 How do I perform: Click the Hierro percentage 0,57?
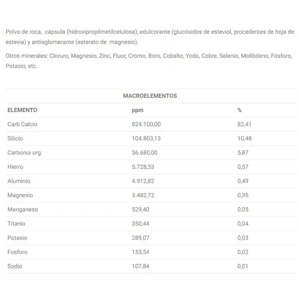click(x=243, y=167)
